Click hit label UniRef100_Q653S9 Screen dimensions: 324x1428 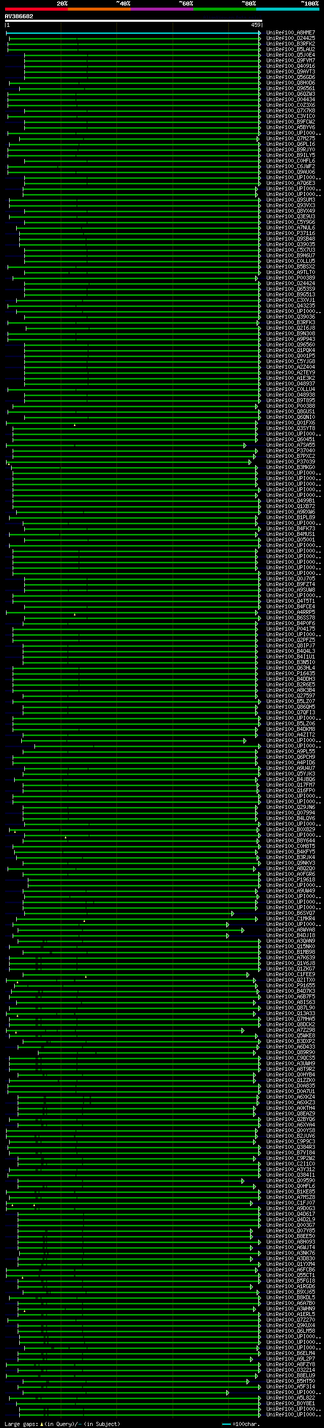(291, 289)
